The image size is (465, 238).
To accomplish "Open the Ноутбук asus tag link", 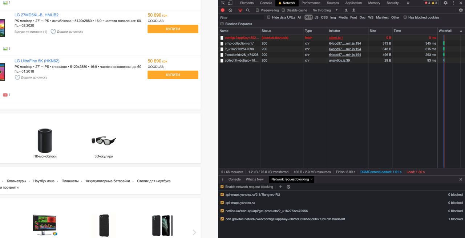I will click(x=44, y=181).
